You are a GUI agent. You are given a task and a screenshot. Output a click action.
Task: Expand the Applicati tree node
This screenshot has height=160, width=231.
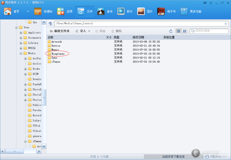[21, 33]
